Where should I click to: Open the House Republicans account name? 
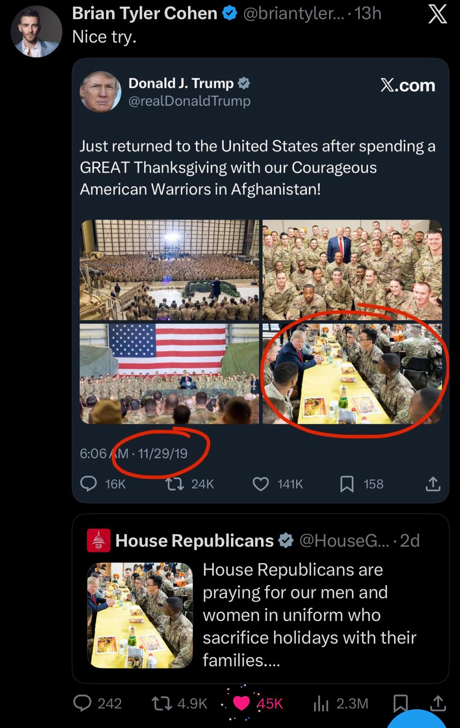194,541
